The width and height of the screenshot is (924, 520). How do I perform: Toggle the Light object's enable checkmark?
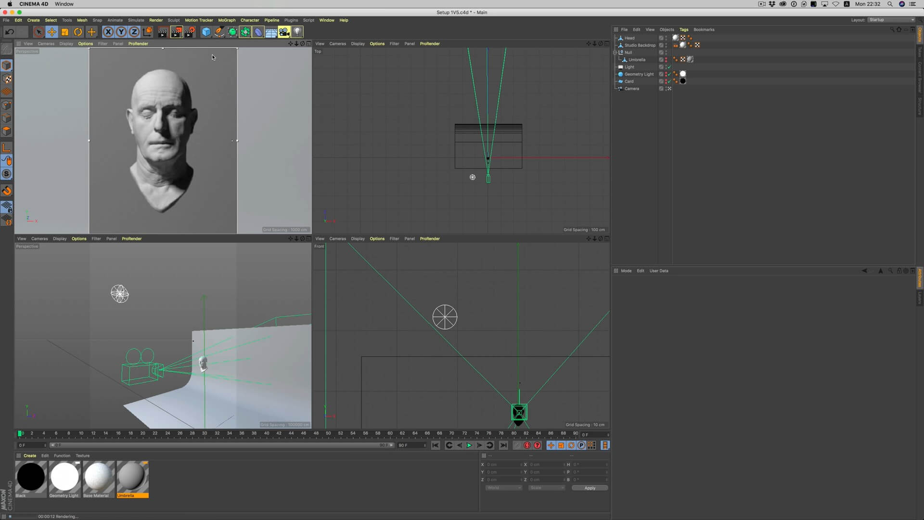click(x=669, y=67)
